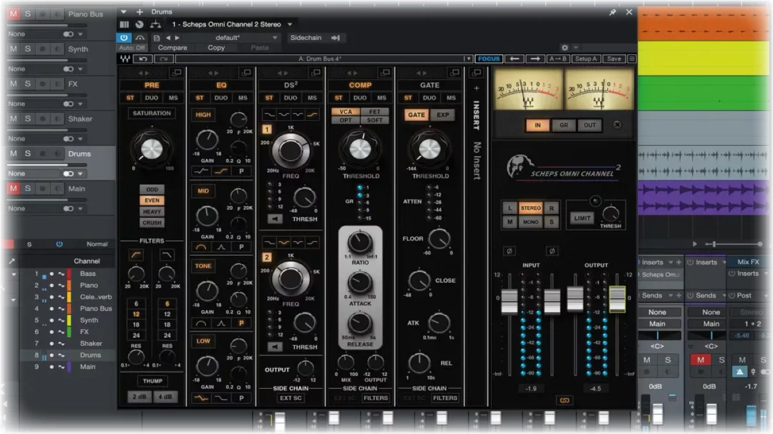Viewport: 773px width, 434px height.
Task: Toggle the plugin power button
Action: pos(124,37)
